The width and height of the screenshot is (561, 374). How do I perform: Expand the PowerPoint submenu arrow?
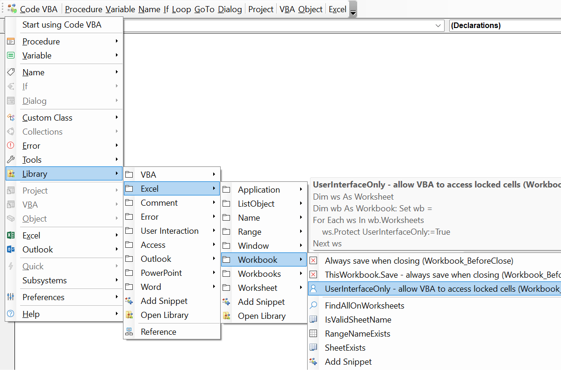point(214,273)
